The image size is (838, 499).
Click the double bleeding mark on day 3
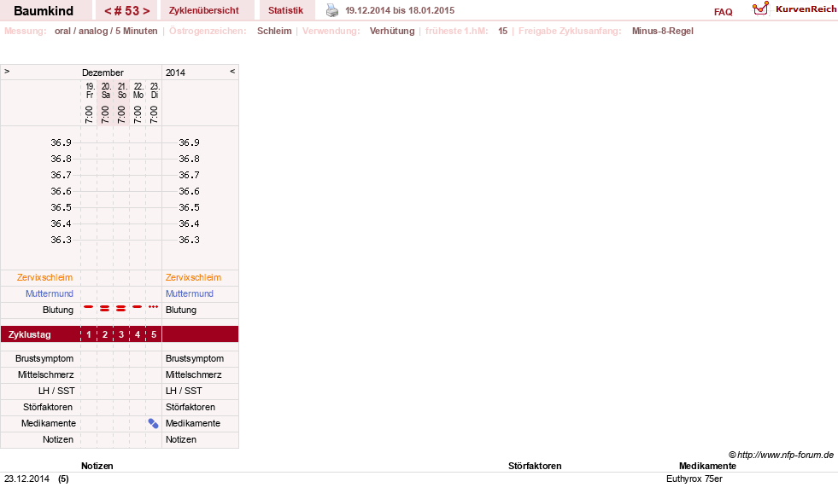121,309
